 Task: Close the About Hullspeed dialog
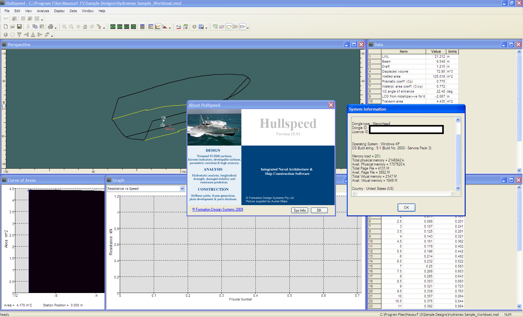(x=331, y=105)
